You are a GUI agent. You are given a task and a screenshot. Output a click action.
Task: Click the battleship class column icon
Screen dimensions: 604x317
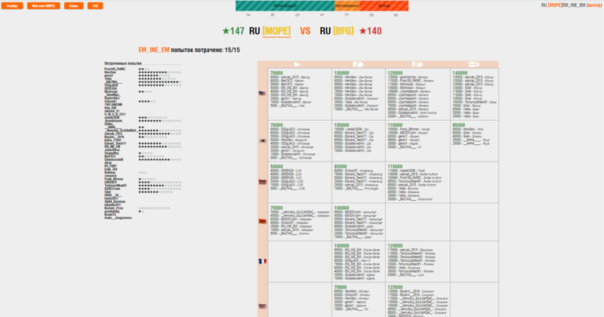[417, 63]
